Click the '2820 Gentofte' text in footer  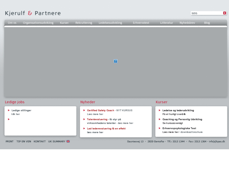pos(156,141)
